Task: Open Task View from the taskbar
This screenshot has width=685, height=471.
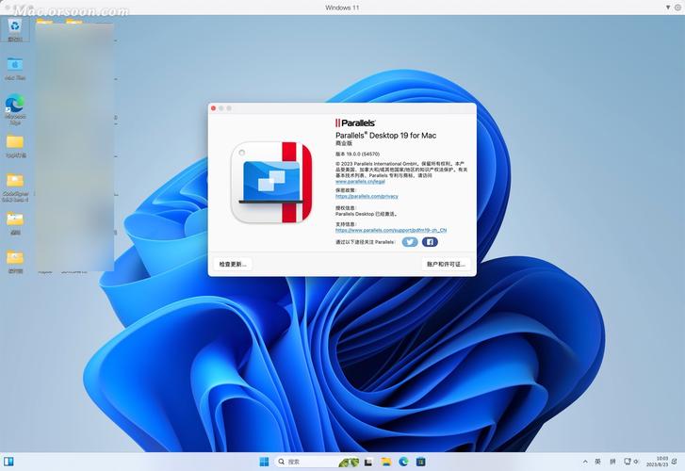Action: pyautogui.click(x=368, y=462)
